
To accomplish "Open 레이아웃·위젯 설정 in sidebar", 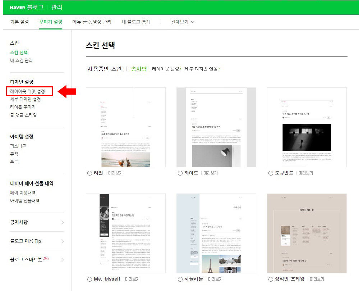I will click(27, 91).
